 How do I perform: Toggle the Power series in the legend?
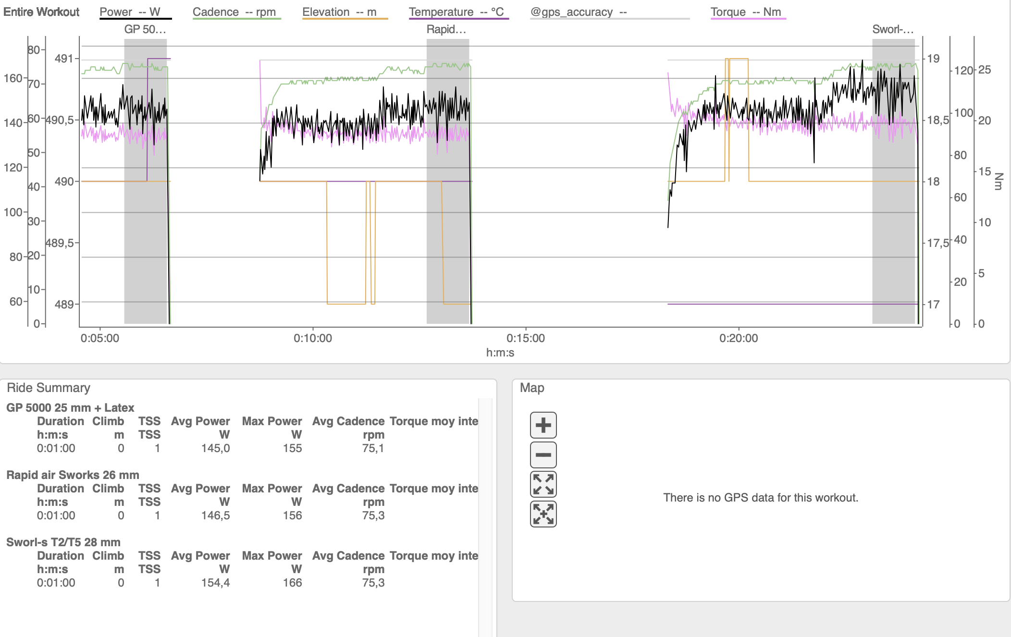130,12
